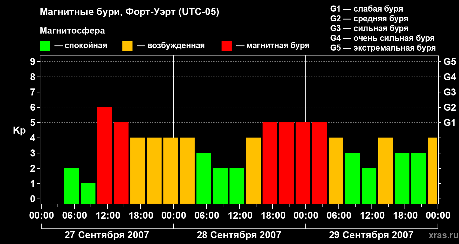Pick the red Kp 5 bar on 27 September

click(x=121, y=163)
